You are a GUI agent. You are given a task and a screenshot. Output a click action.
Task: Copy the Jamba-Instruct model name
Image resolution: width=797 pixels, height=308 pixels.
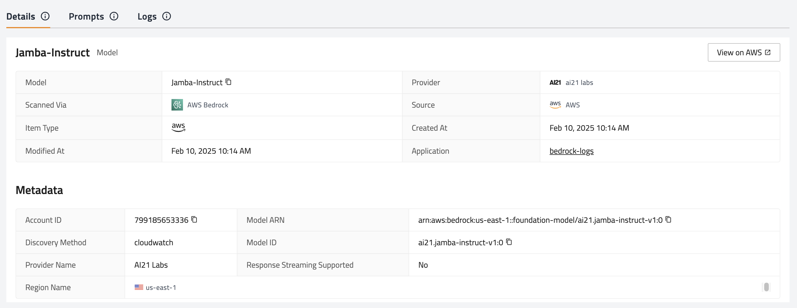pos(228,82)
